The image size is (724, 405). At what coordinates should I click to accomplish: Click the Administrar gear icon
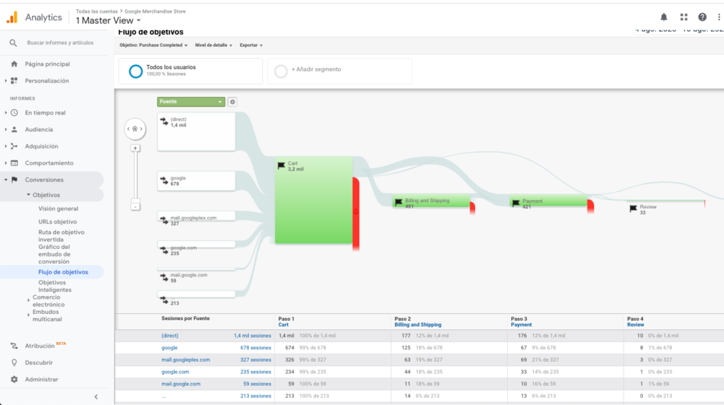14,379
